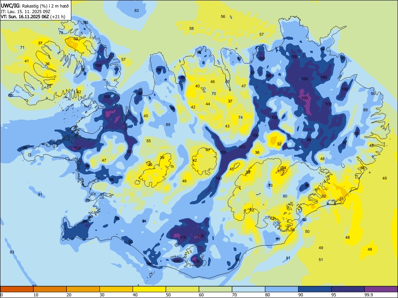This screenshot has height=298, width=398.
Task: Select the dark navy 95–99.9 legend swatch
Action: pos(348,289)
